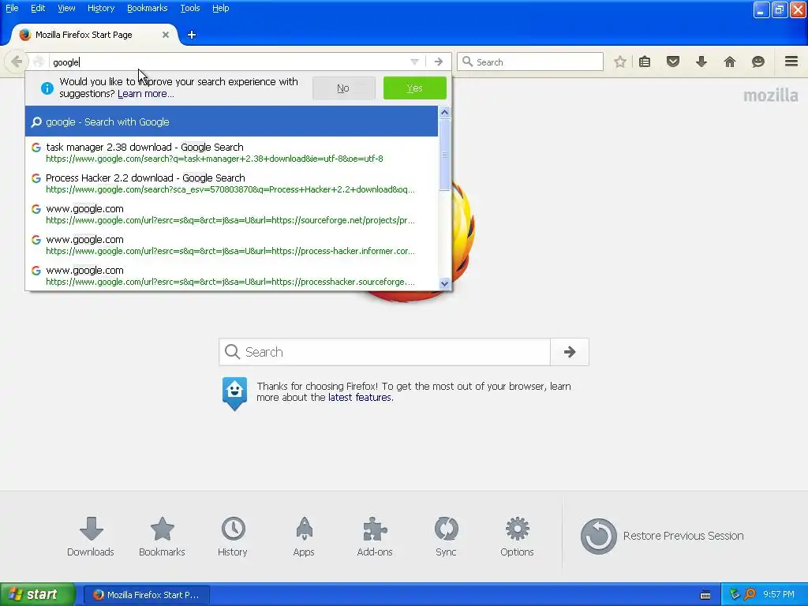Go to the Home page icon
808x606 pixels.
[x=730, y=62]
